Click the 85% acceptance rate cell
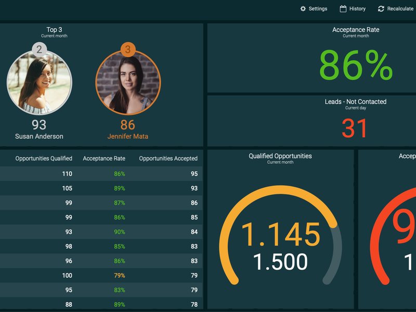416x312 pixels. [120, 246]
